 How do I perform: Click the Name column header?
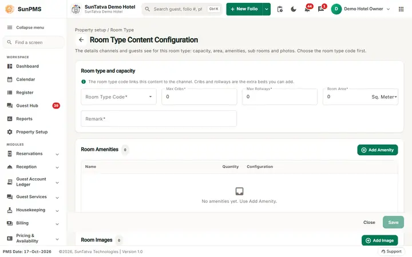pyautogui.click(x=90, y=167)
